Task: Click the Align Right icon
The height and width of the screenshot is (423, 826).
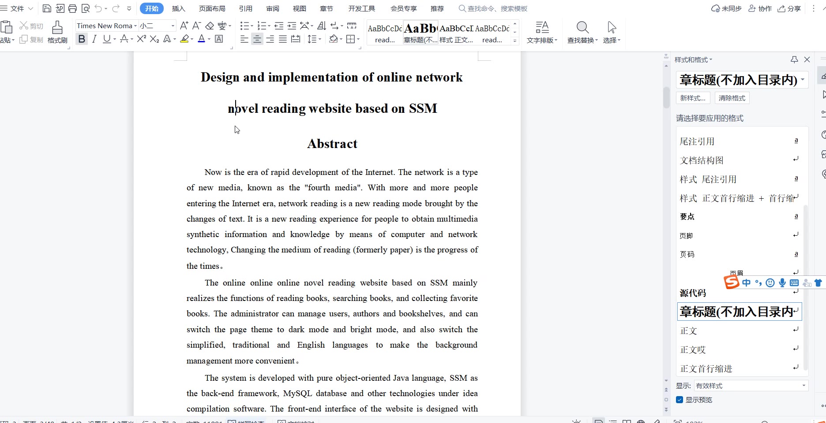Action: [270, 39]
